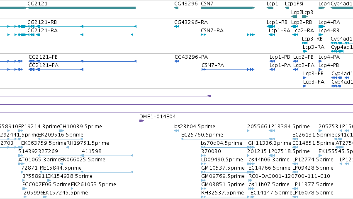Click the Lcp4-PB protein label
Viewport: 353px width, 199px height.
click(x=329, y=65)
